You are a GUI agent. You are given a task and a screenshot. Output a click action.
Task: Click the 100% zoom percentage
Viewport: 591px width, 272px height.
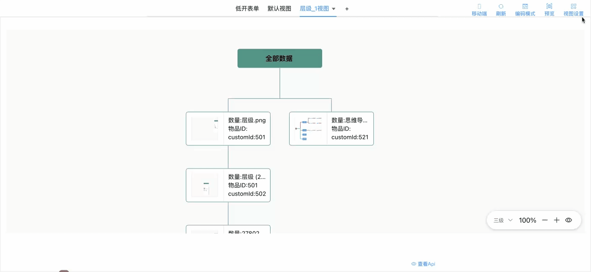click(527, 220)
